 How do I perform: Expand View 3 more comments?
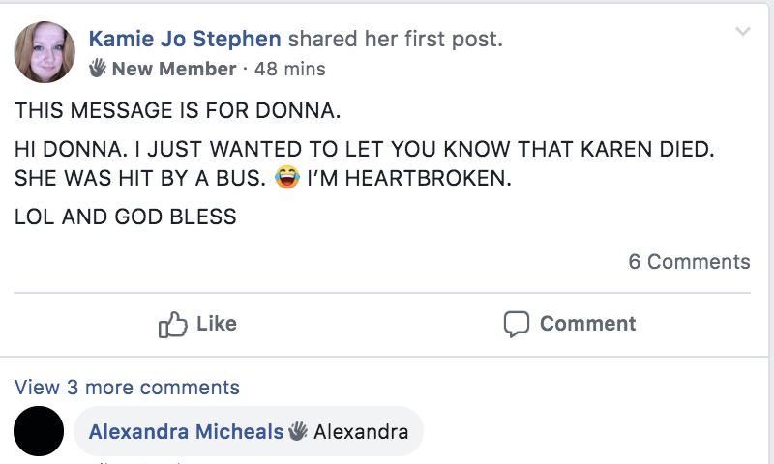click(127, 388)
